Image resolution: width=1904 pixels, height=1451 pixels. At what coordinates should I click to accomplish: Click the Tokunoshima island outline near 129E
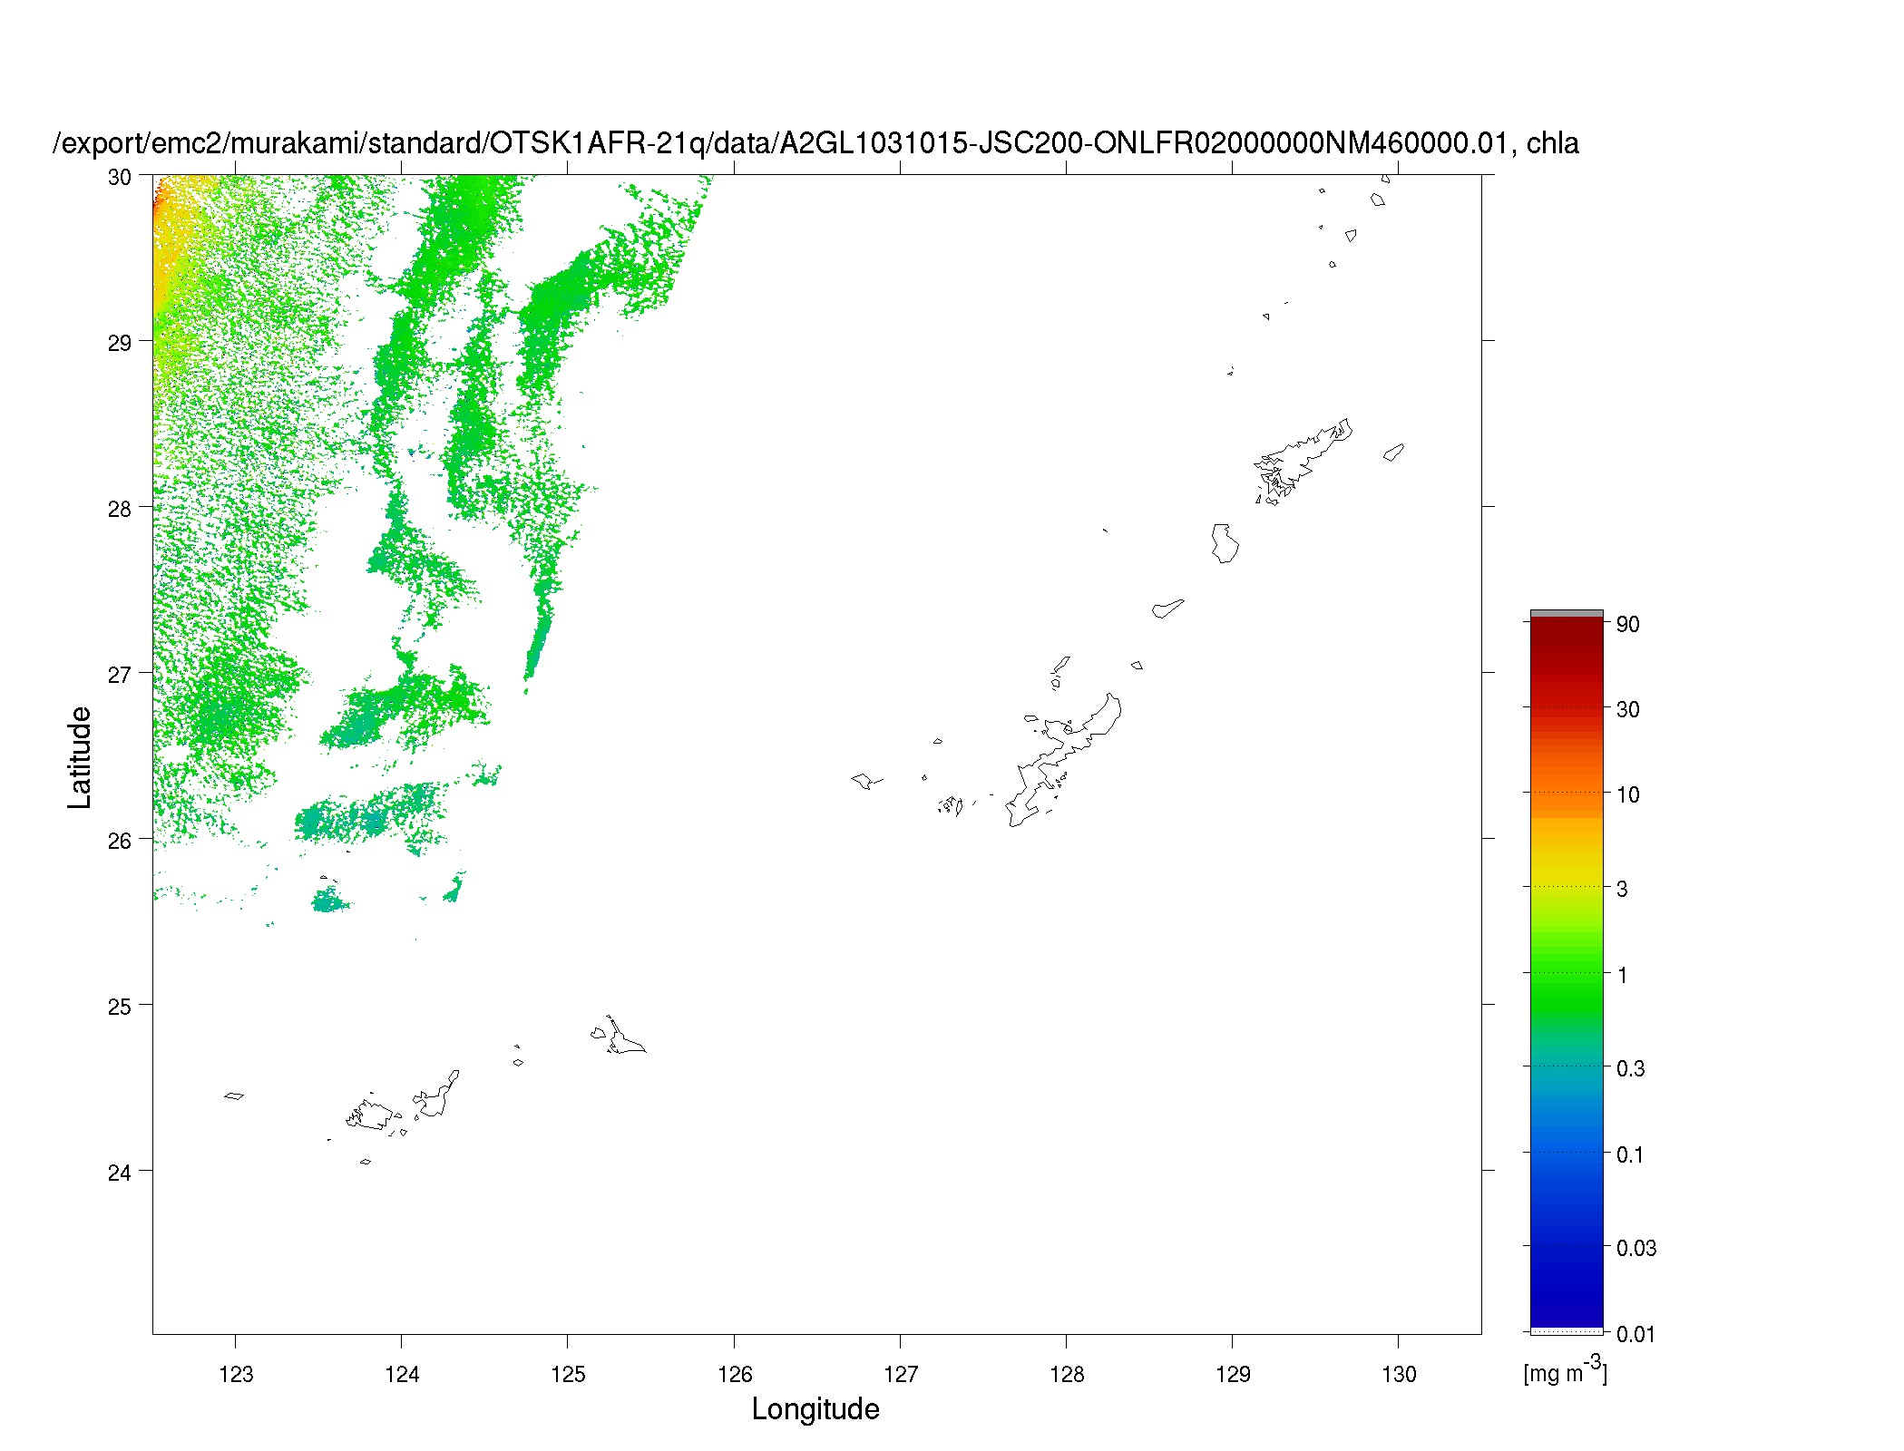tap(1225, 543)
